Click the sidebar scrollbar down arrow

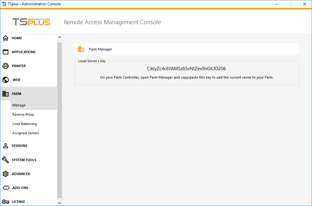[x=59, y=203]
